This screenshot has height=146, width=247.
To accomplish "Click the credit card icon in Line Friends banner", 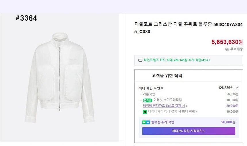I will pyautogui.click(x=140, y=60).
